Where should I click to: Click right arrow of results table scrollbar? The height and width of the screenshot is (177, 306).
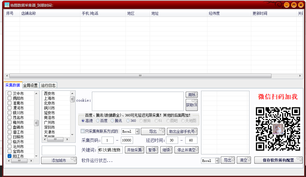click(300, 76)
